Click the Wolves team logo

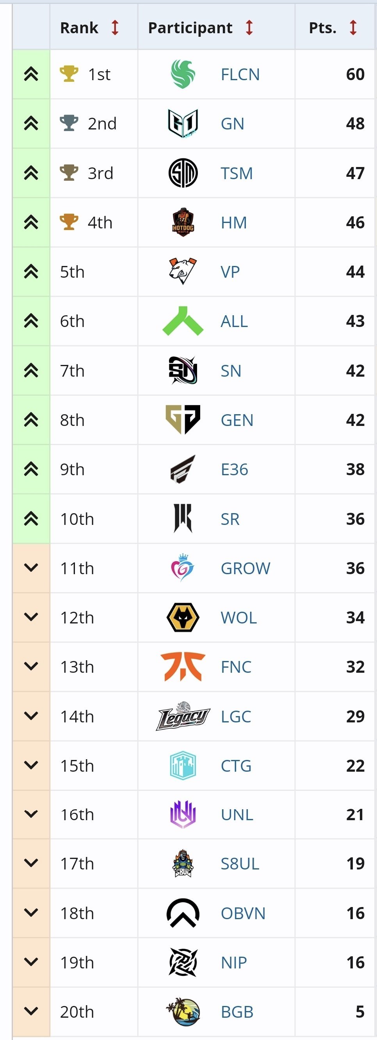(x=183, y=617)
